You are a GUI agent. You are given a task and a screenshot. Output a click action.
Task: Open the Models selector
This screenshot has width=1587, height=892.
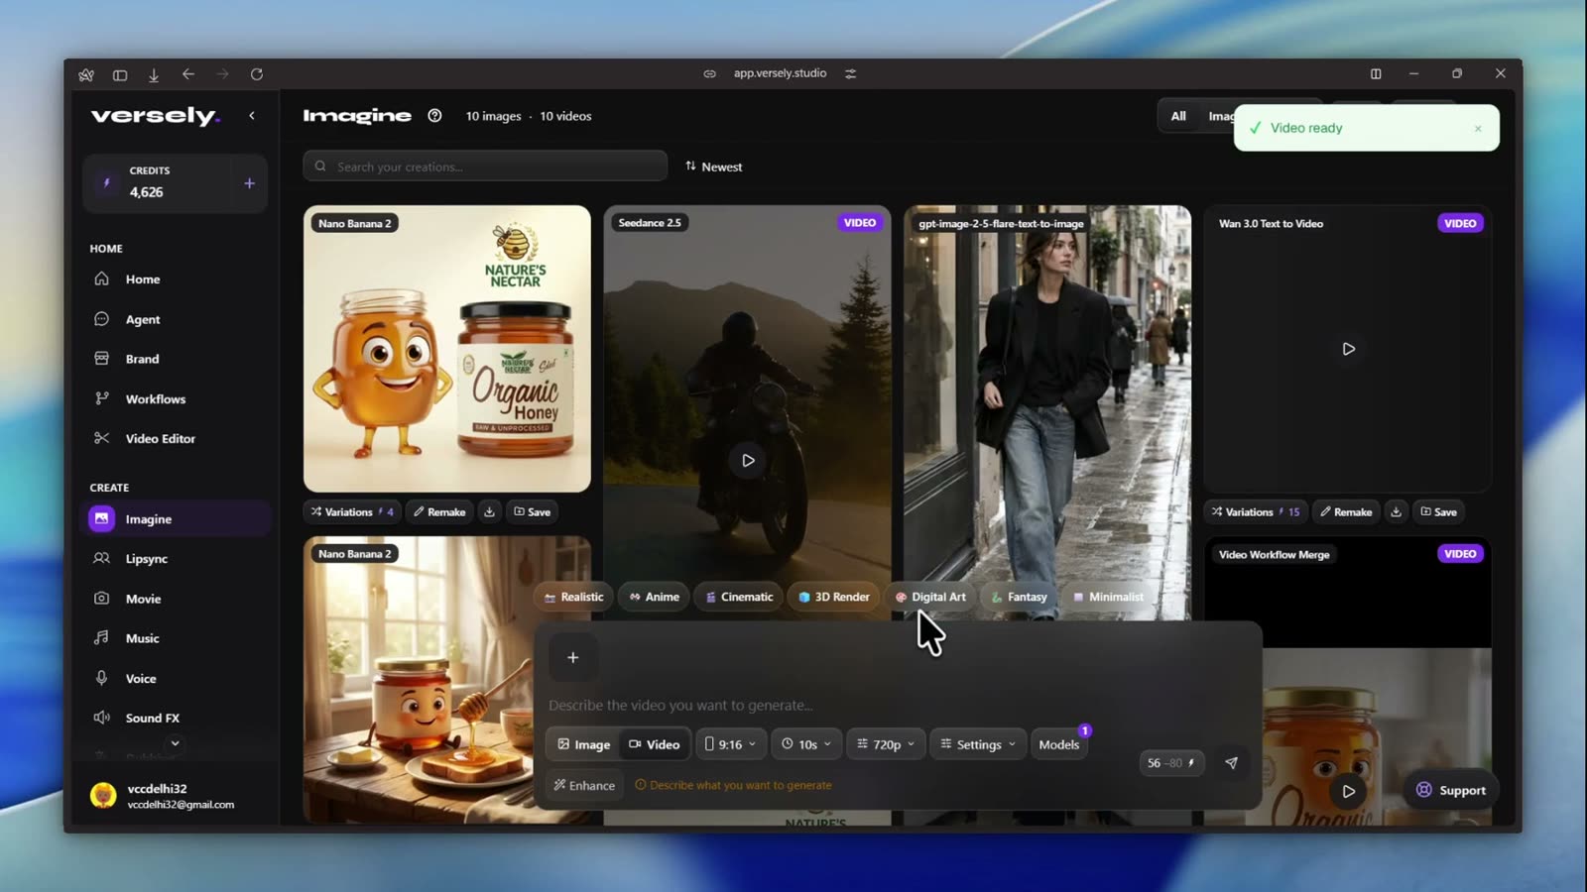point(1059,744)
